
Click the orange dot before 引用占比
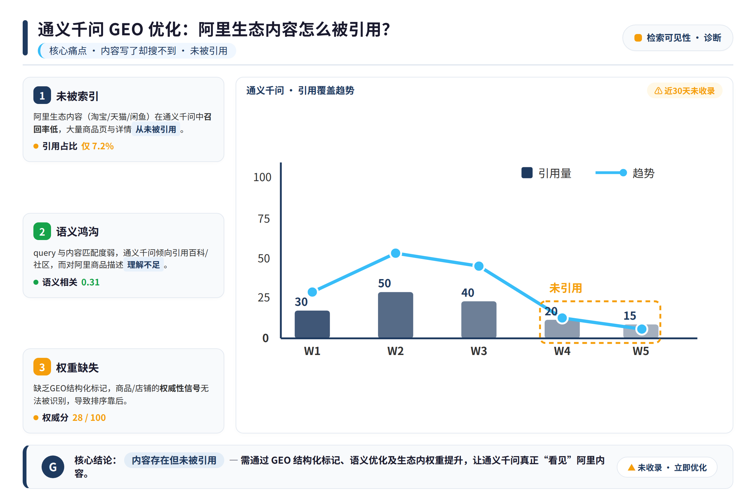click(x=36, y=146)
